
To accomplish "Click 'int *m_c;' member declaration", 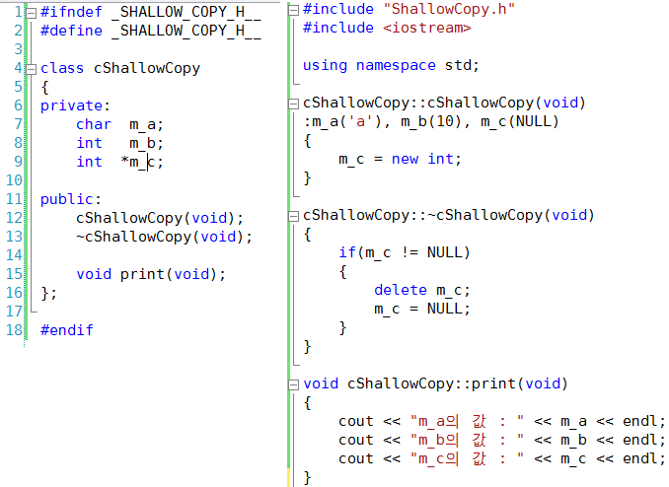I will click(x=119, y=162).
